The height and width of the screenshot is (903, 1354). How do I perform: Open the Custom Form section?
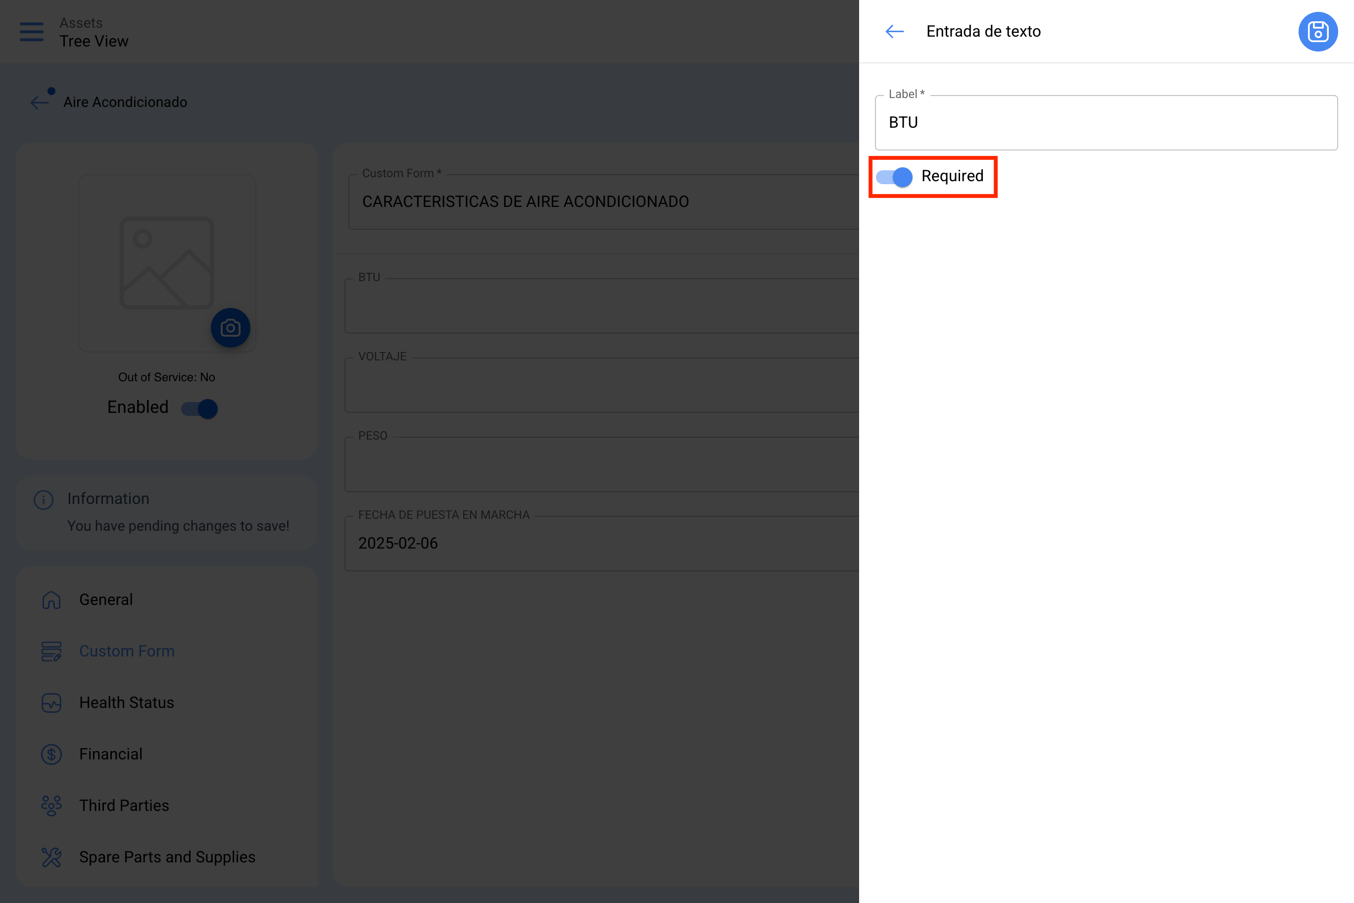[x=167, y=652]
